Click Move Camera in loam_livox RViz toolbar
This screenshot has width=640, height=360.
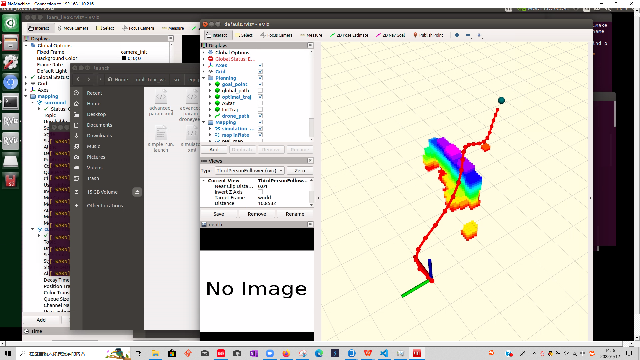click(73, 28)
